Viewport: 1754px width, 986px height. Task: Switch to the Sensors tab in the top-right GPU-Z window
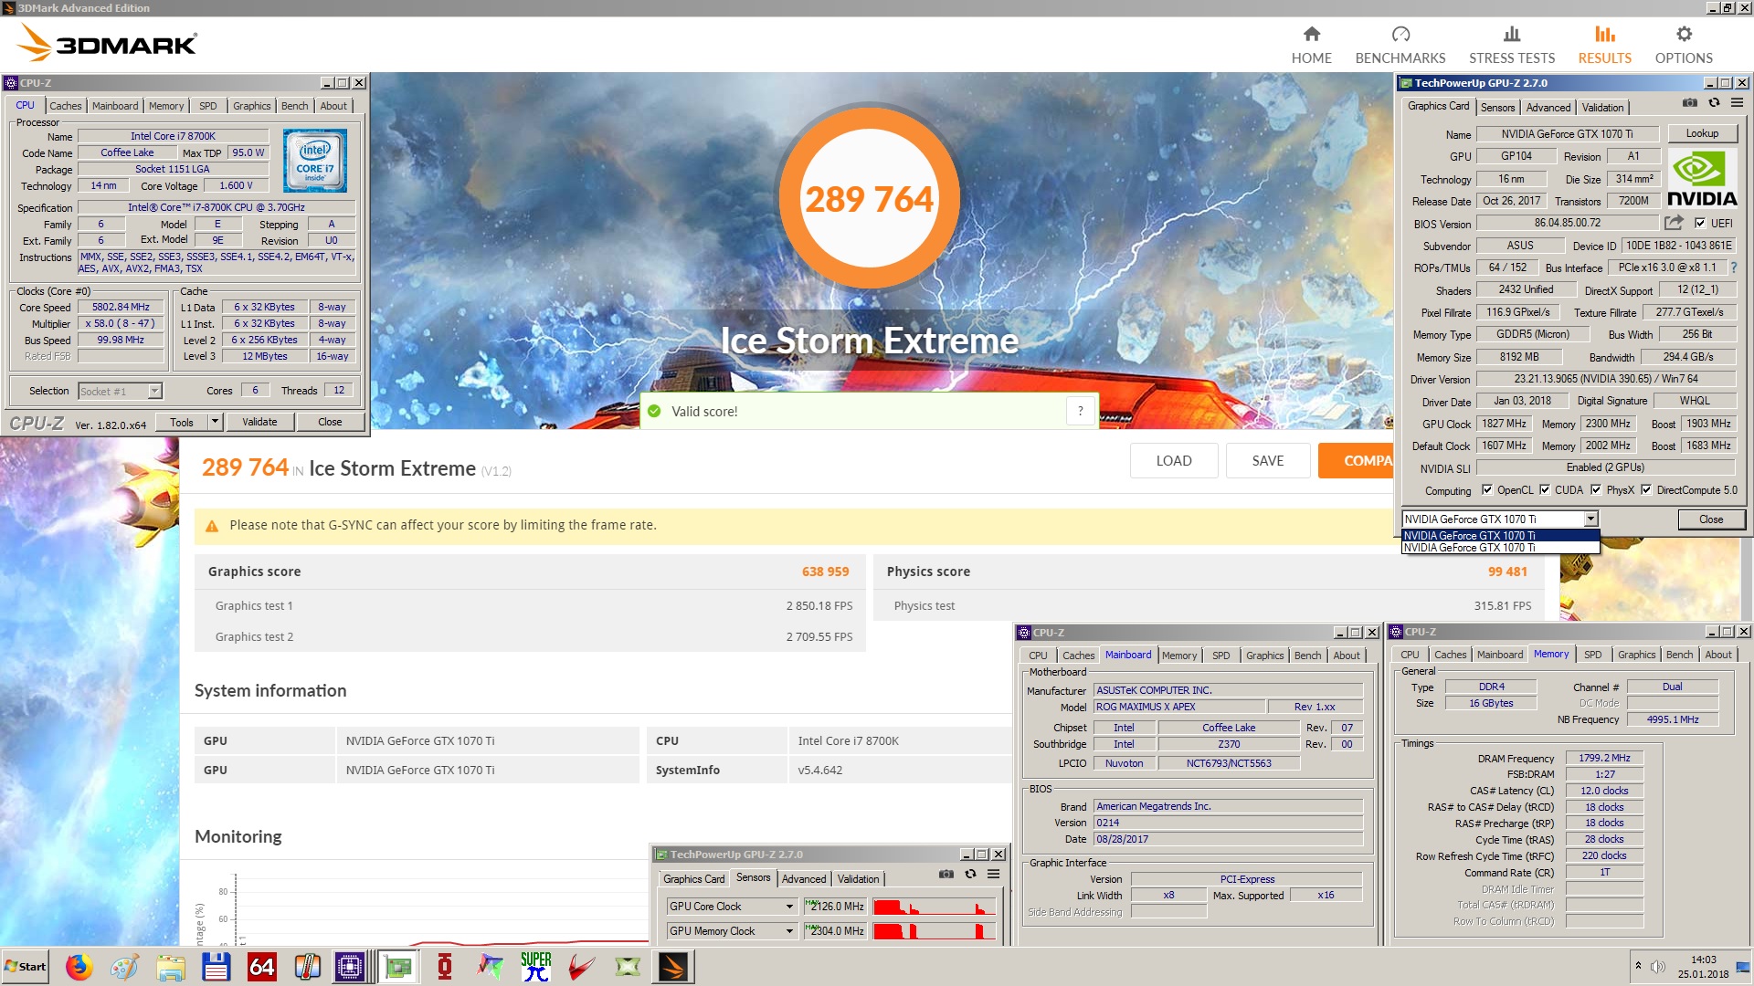tap(1497, 108)
